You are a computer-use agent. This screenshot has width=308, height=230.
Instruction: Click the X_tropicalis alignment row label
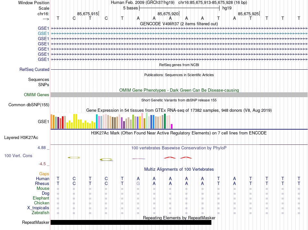(x=38, y=208)
